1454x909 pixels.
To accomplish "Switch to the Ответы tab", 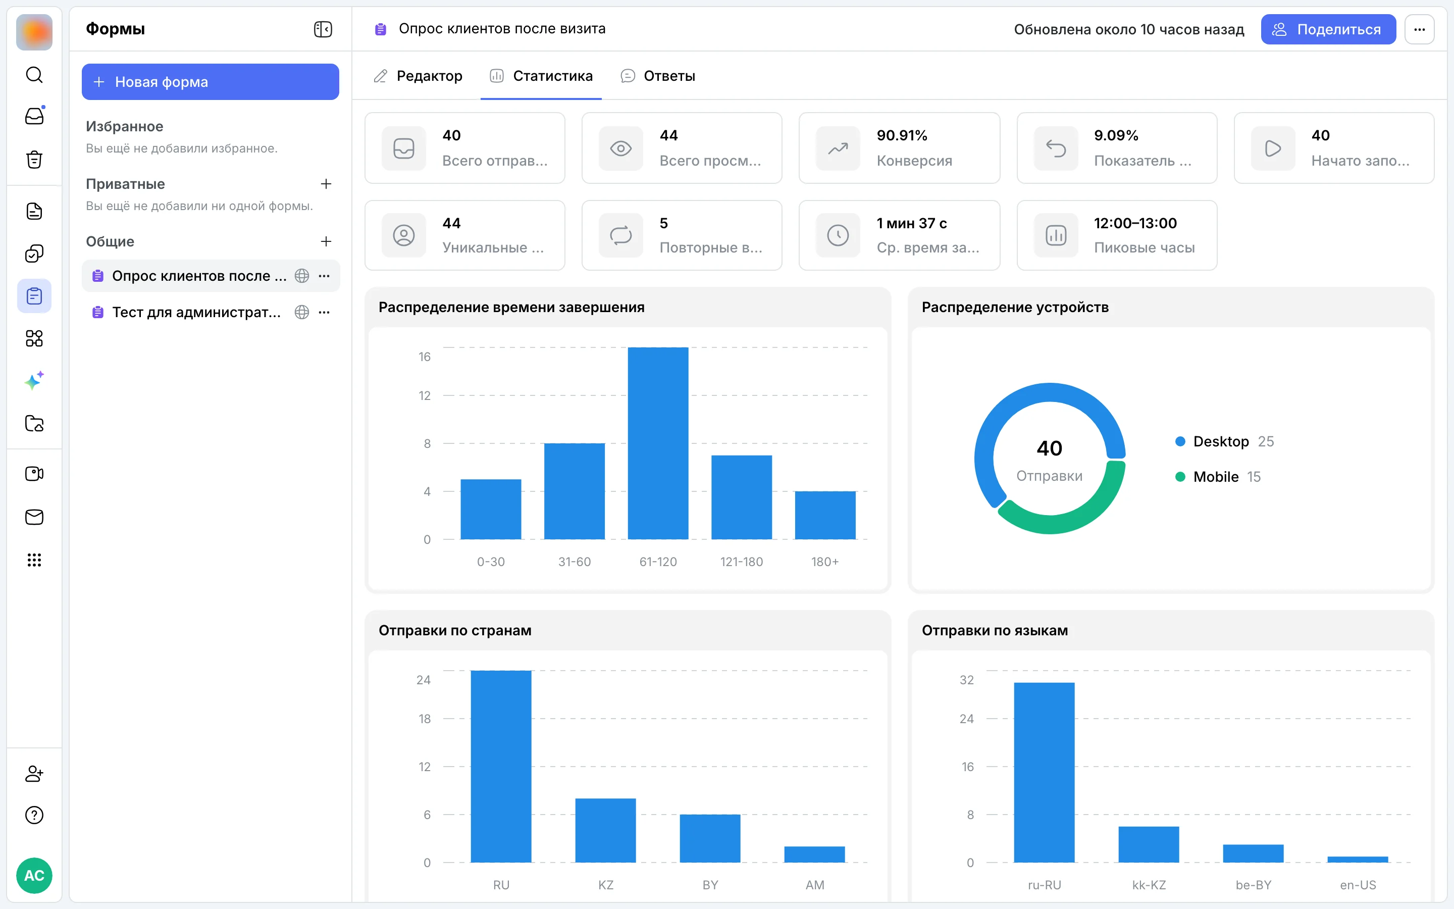I will 658,76.
